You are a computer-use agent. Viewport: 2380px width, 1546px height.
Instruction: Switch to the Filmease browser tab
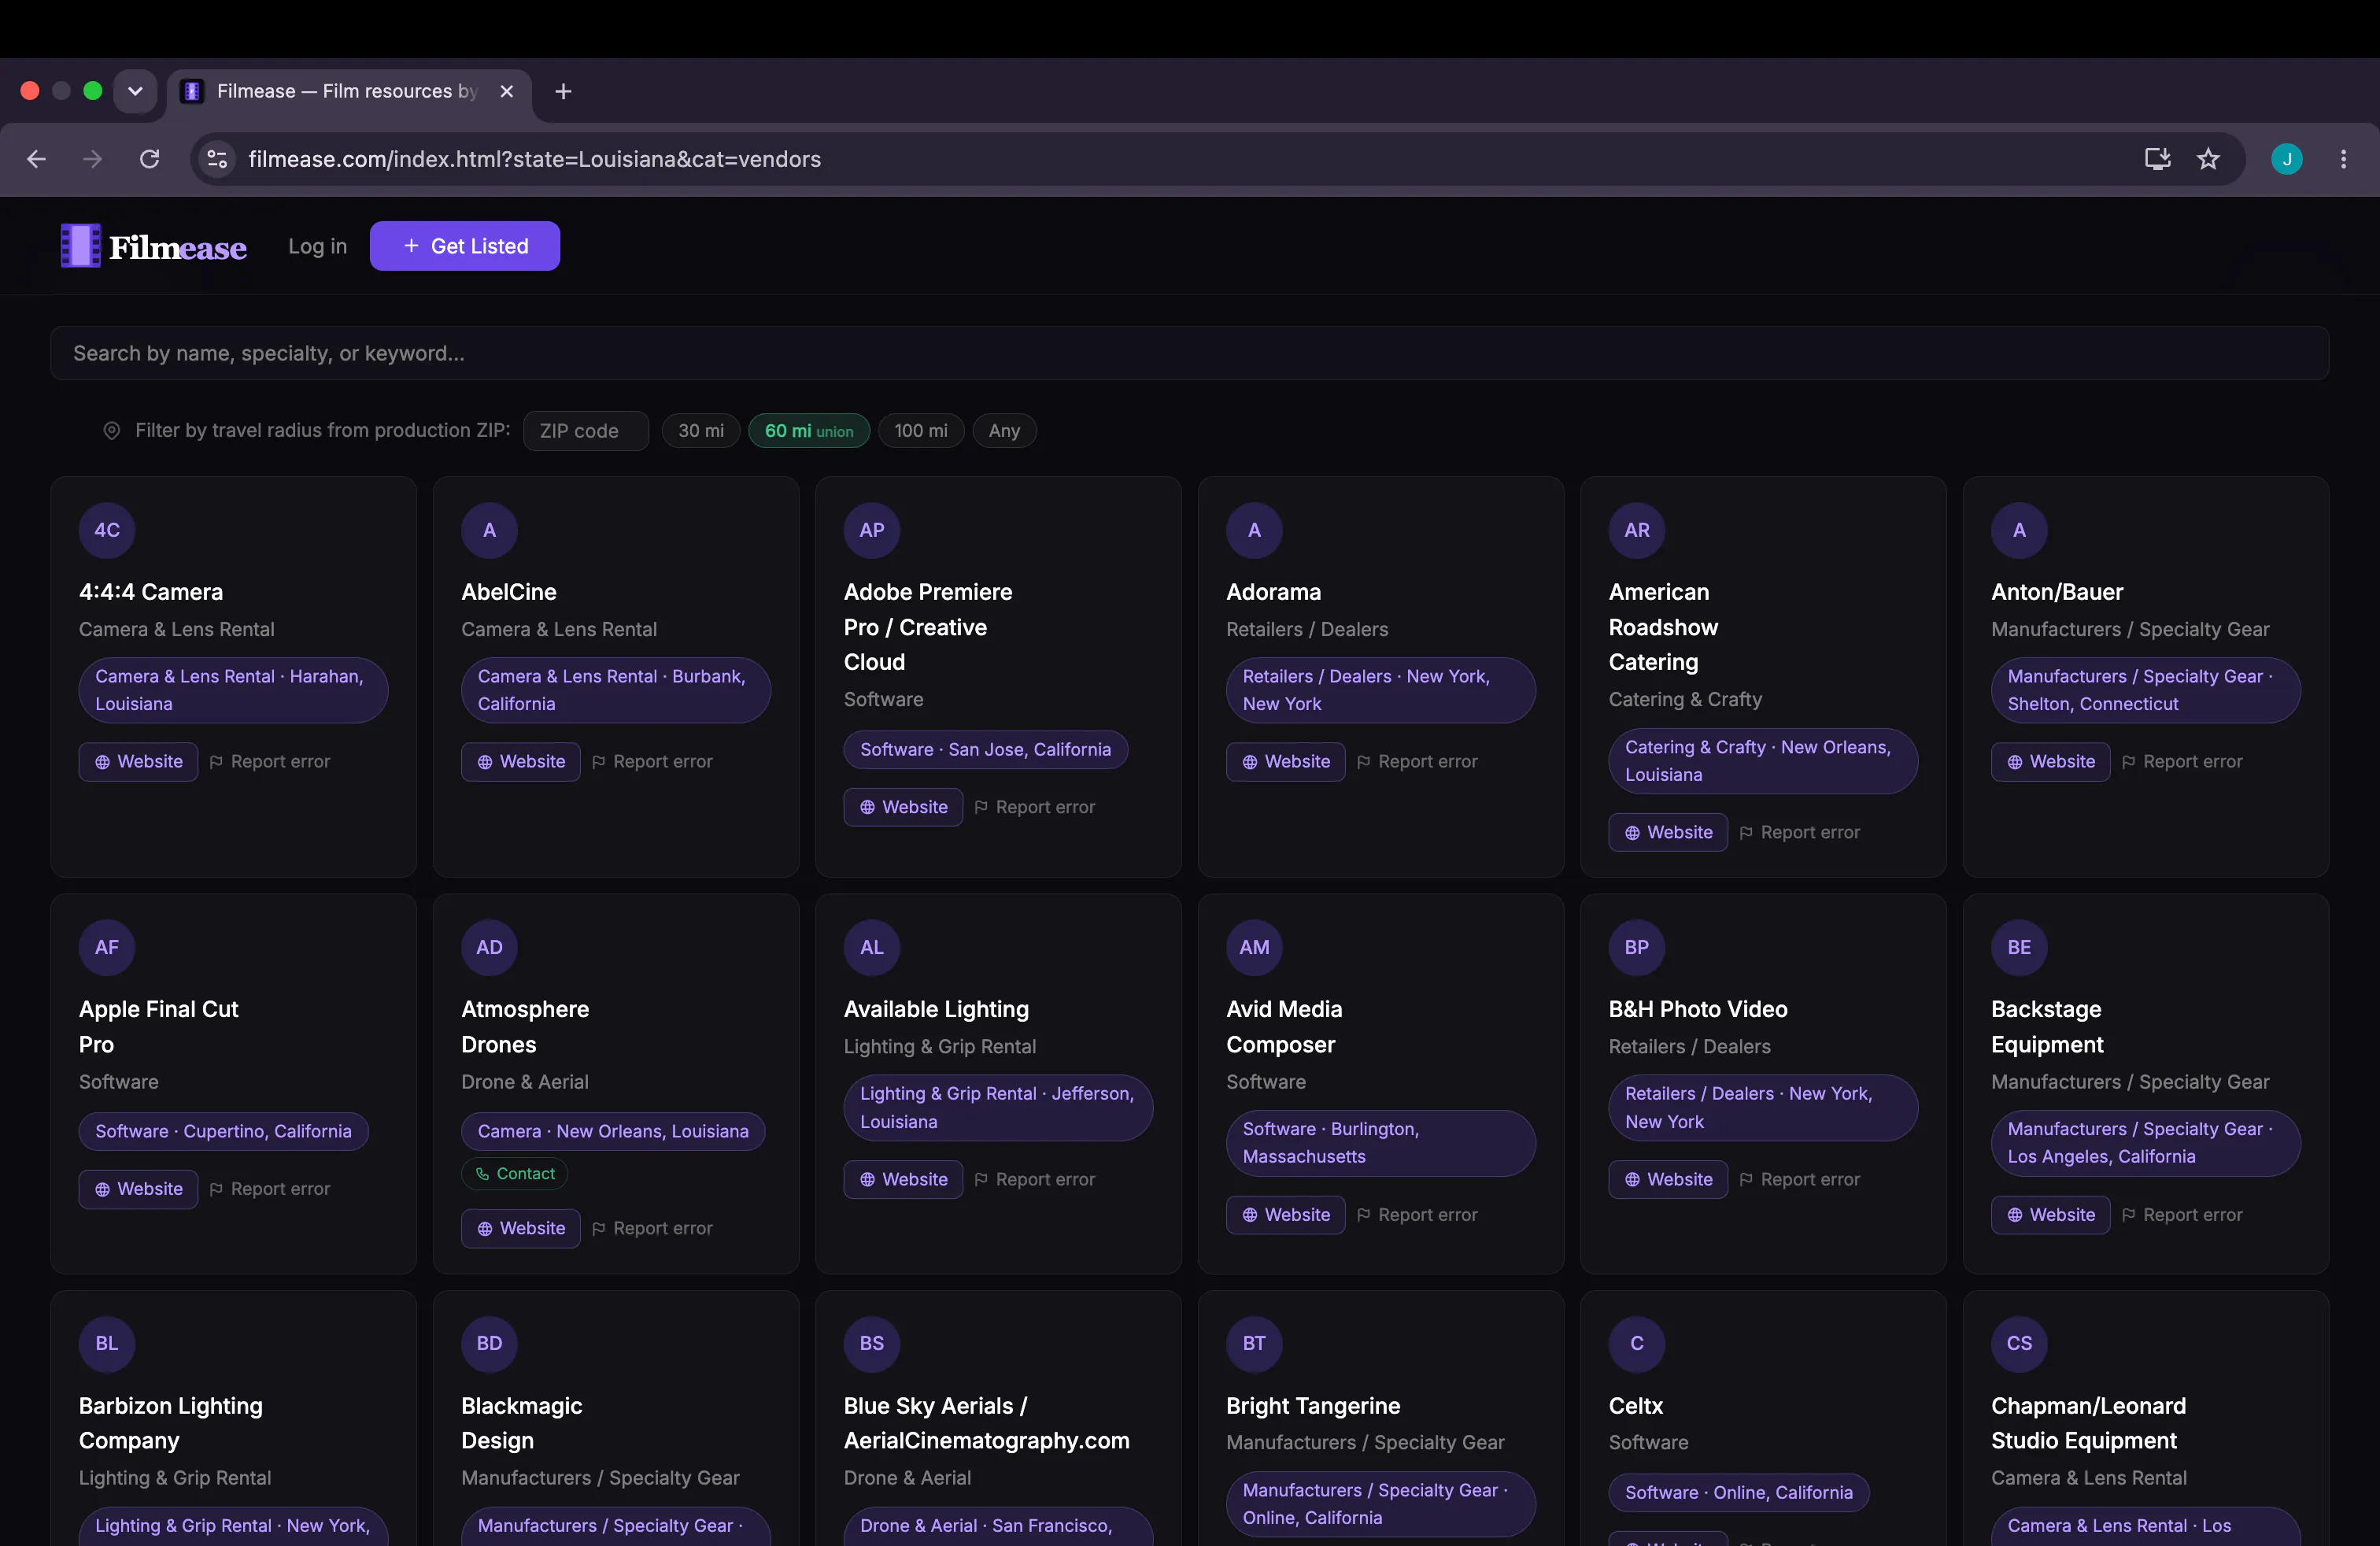(x=349, y=91)
